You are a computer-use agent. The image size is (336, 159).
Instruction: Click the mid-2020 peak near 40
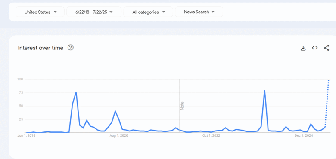click(x=115, y=111)
